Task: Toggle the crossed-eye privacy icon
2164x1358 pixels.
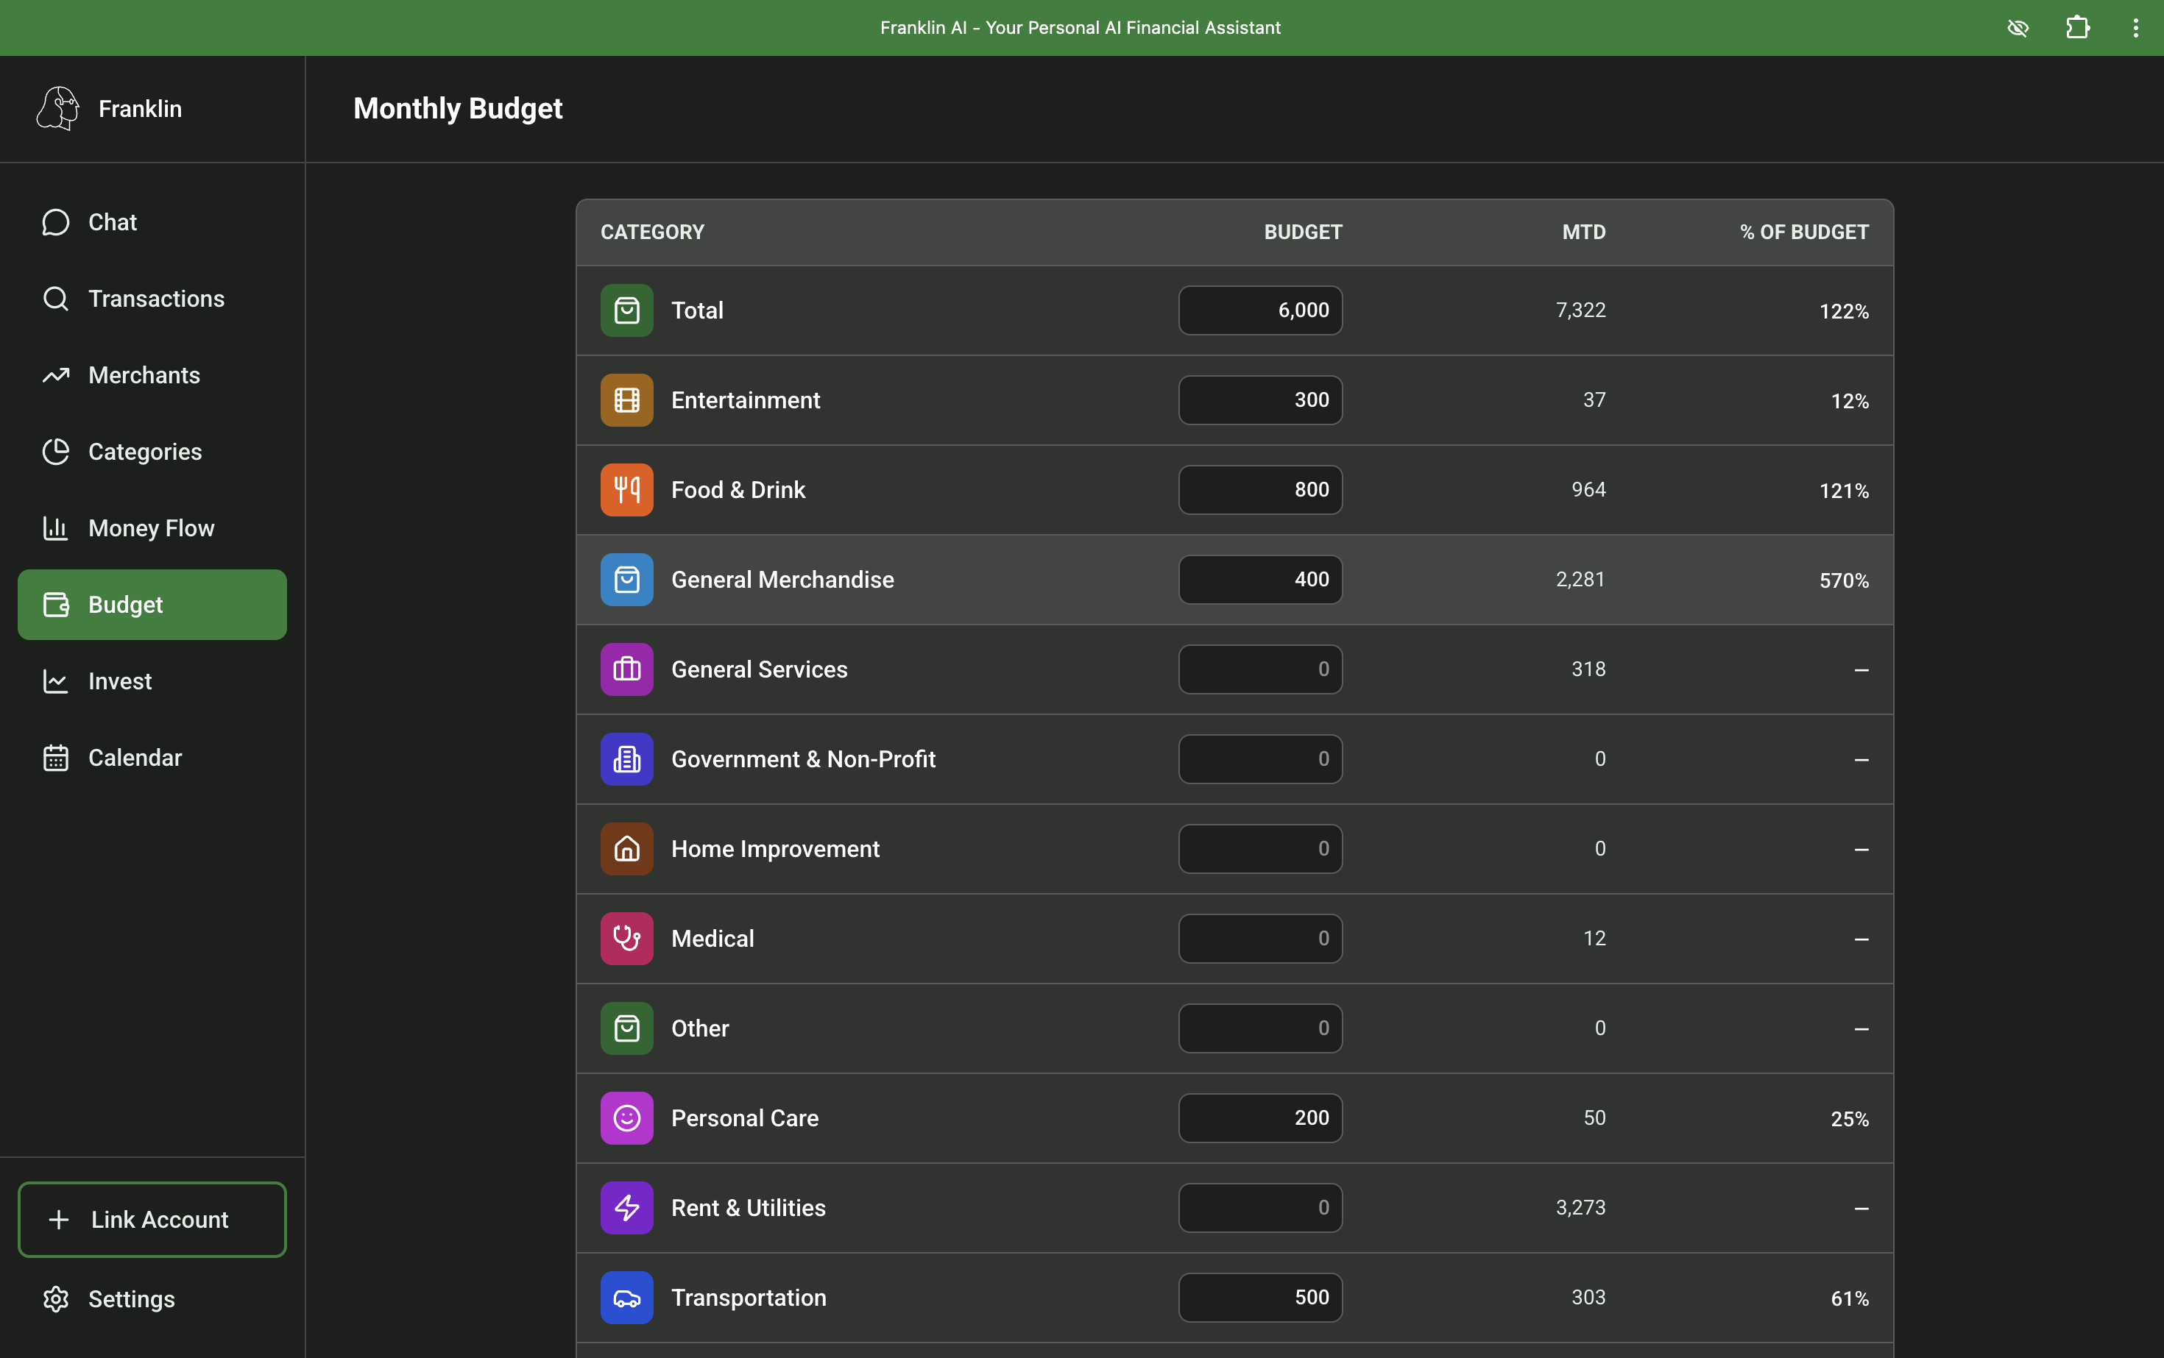Action: (x=2018, y=28)
